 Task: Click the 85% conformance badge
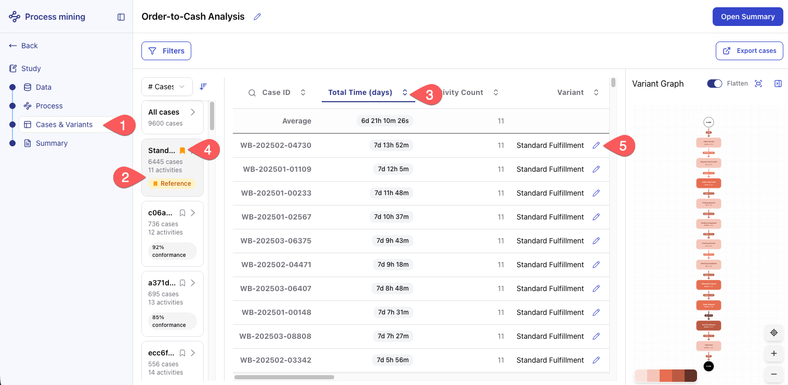tap(172, 321)
